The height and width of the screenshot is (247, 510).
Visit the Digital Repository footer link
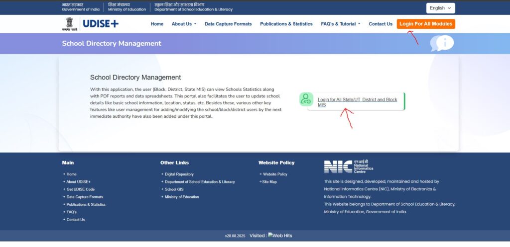coord(179,174)
